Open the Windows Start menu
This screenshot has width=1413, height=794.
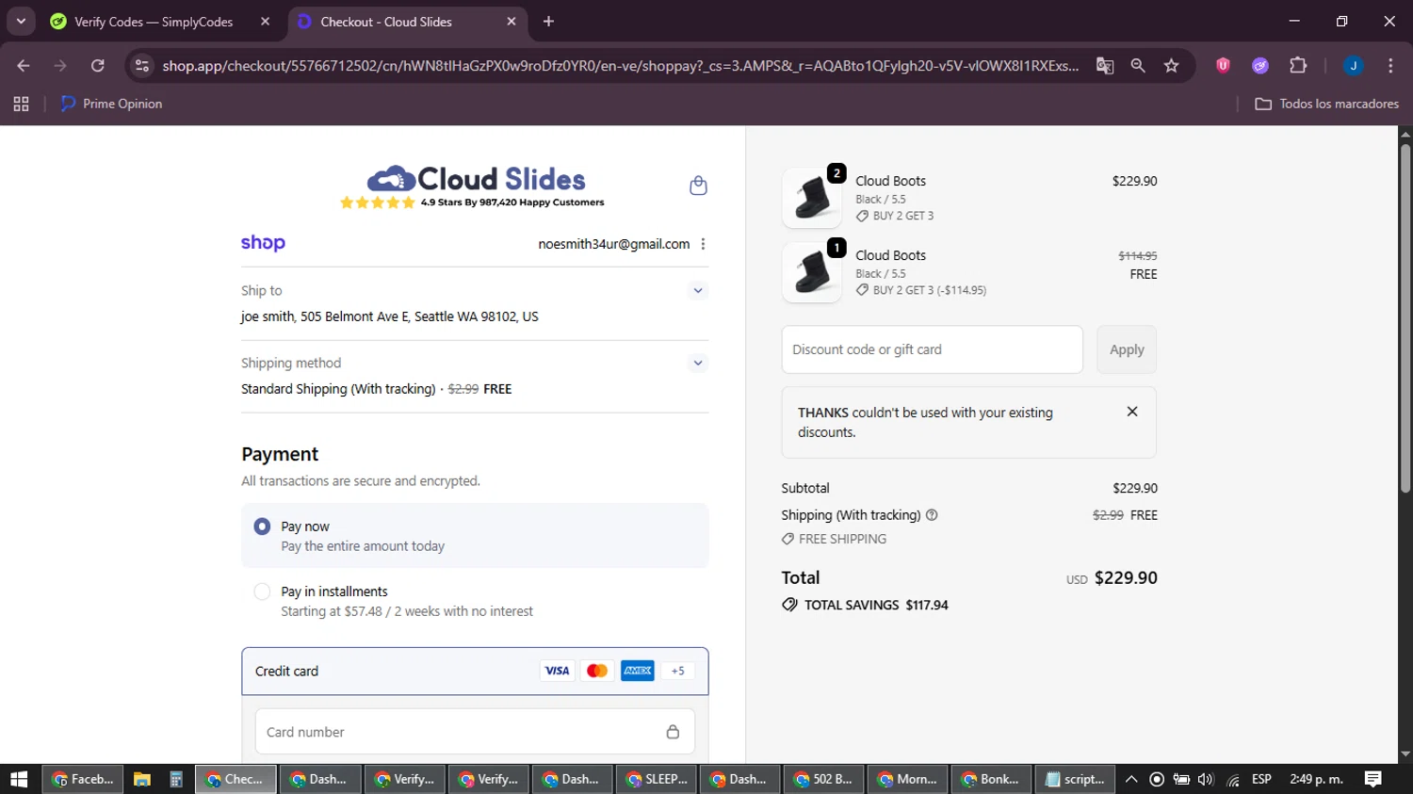[19, 779]
